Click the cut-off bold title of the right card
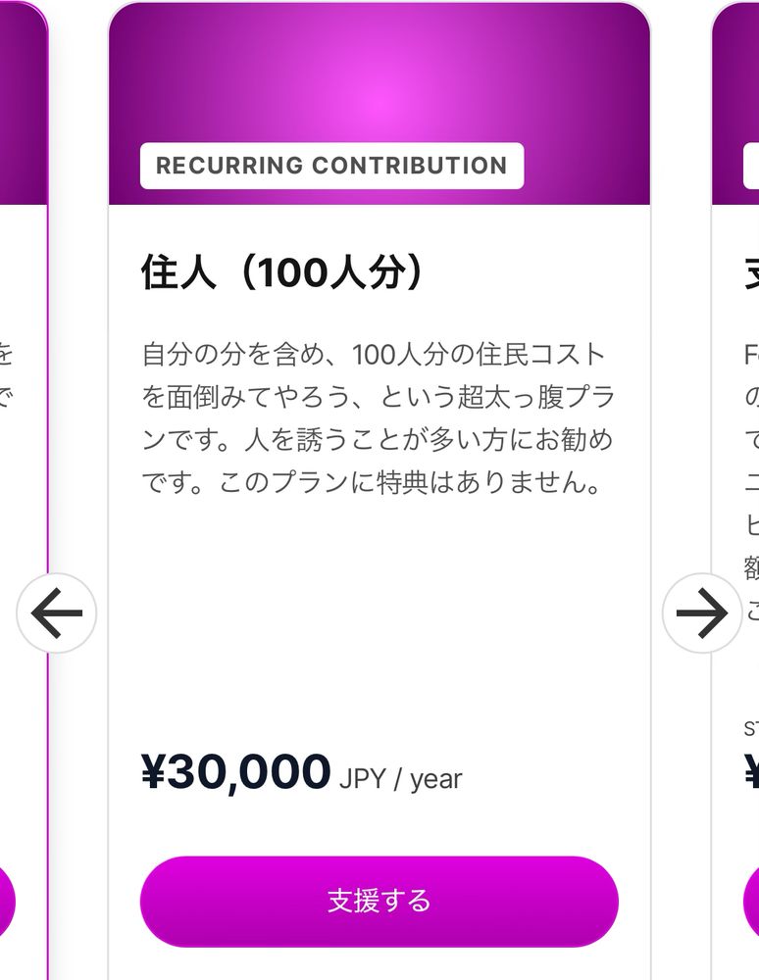This screenshot has height=980, width=759. pos(751,272)
